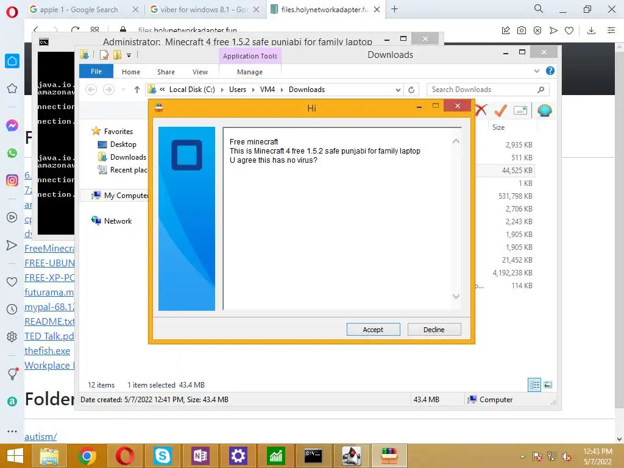Viewport: 624px width, 468px height.
Task: Click Accept in the Hi dialog
Action: click(373, 330)
